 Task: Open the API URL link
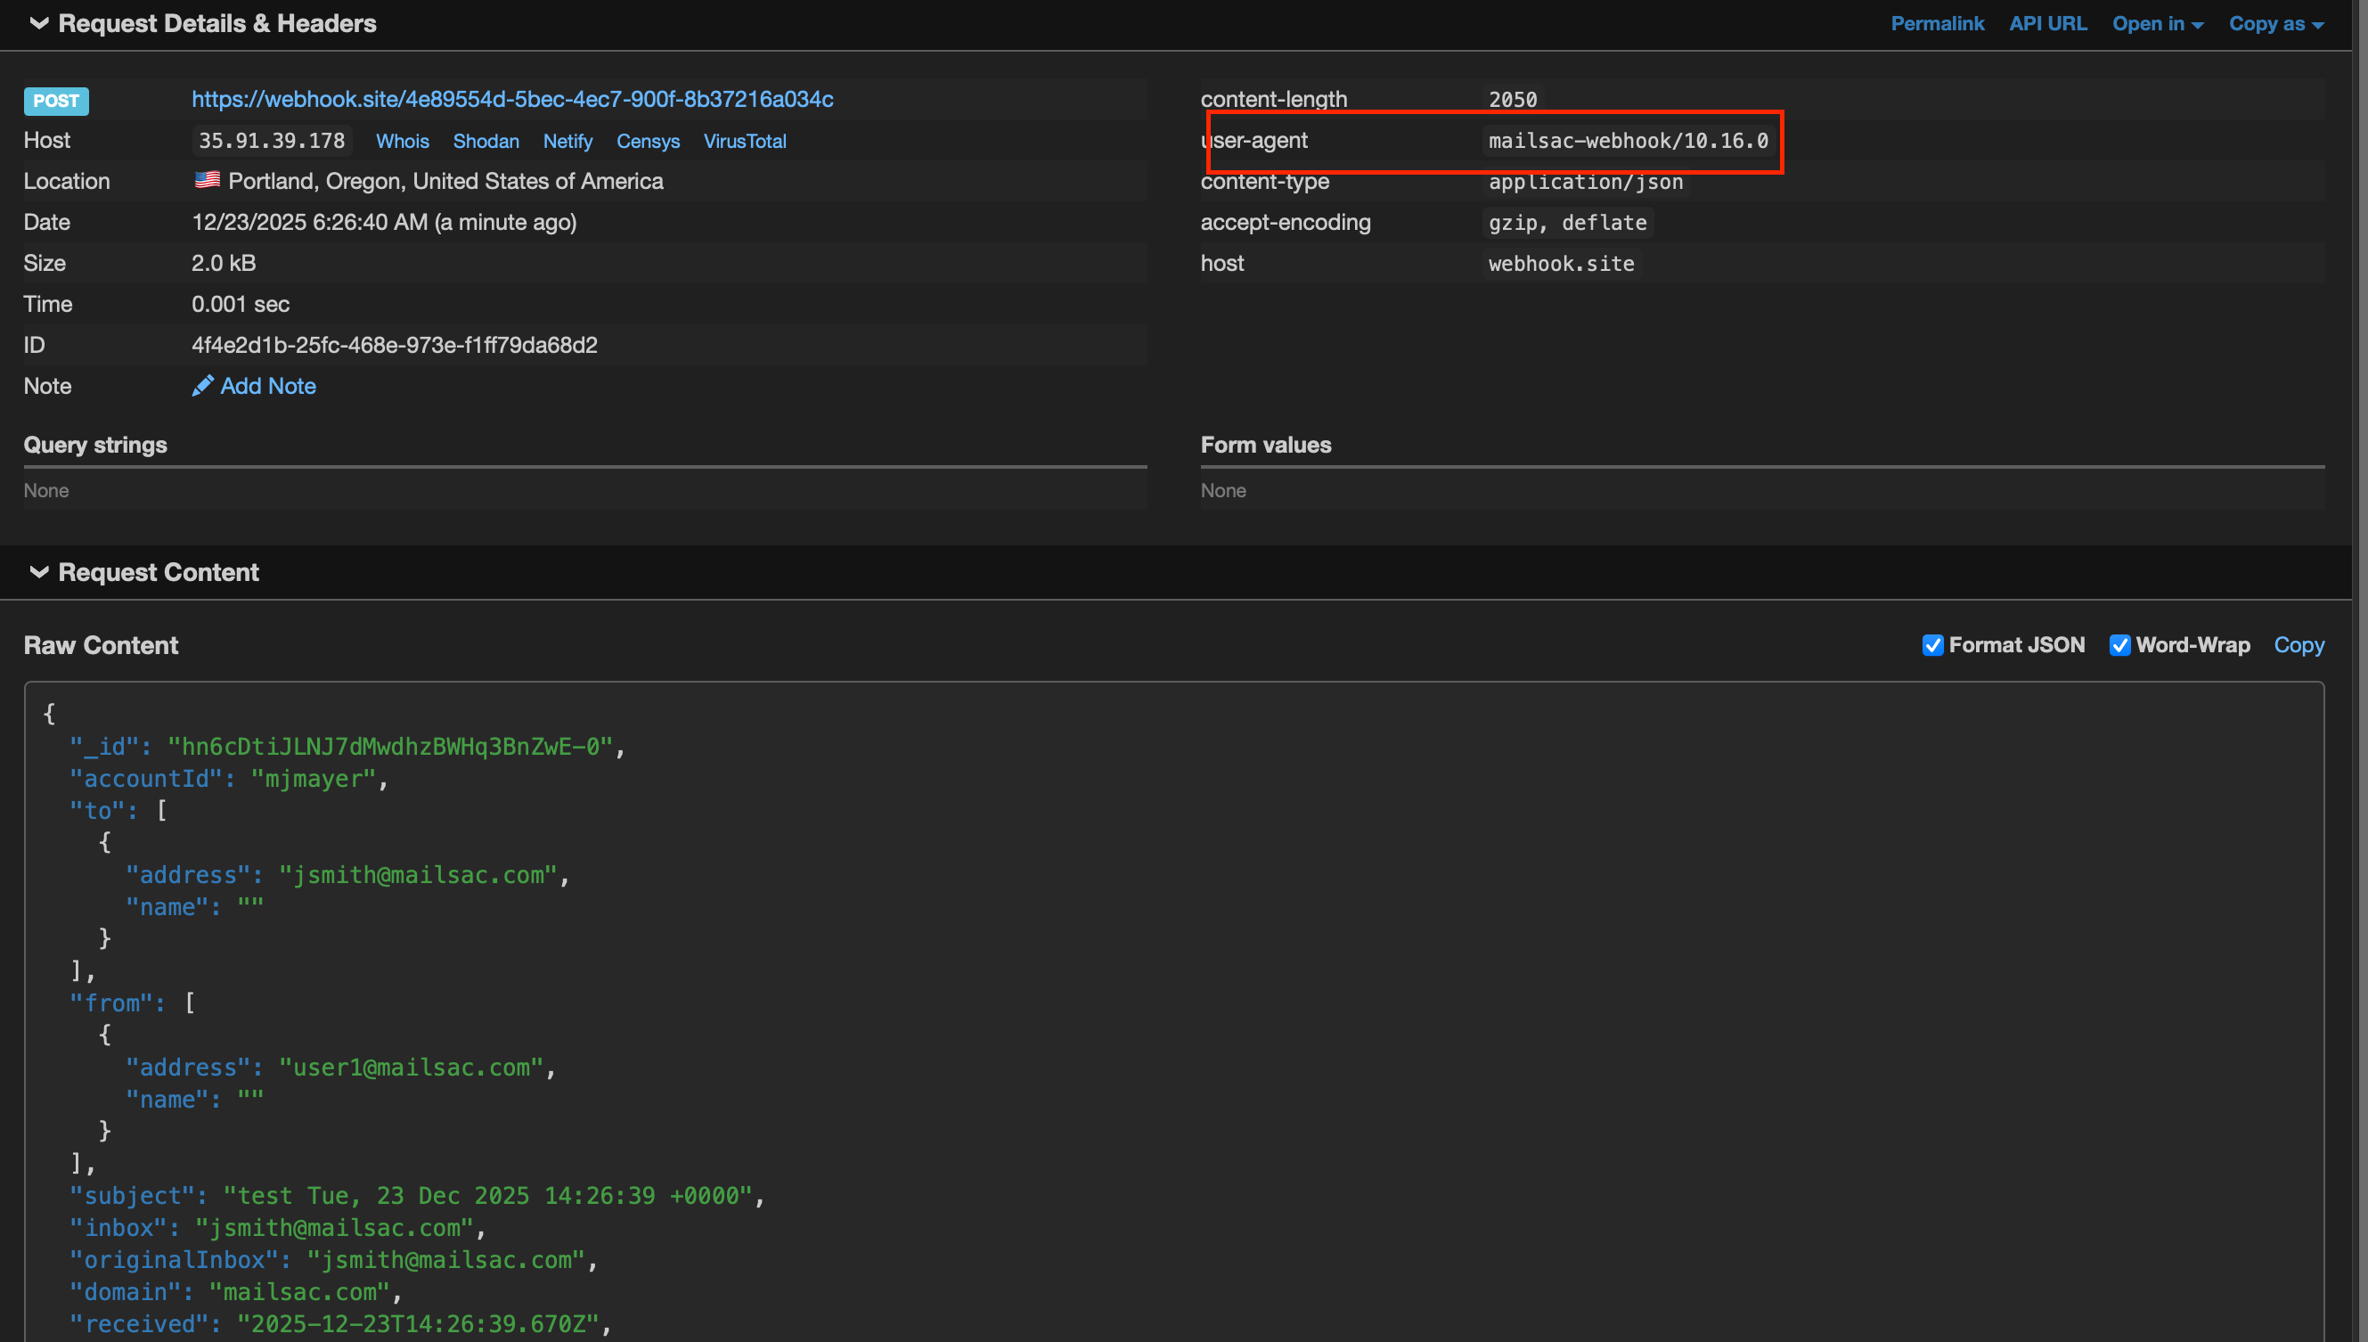2047,23
